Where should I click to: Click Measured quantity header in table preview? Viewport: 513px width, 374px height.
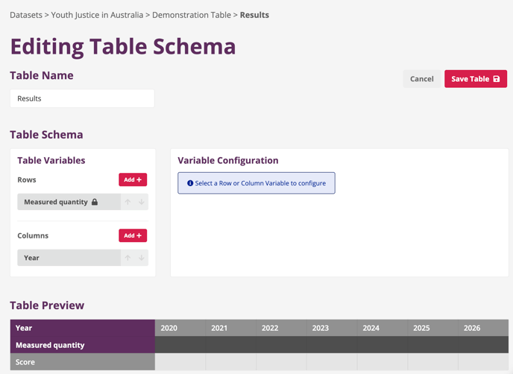point(83,345)
